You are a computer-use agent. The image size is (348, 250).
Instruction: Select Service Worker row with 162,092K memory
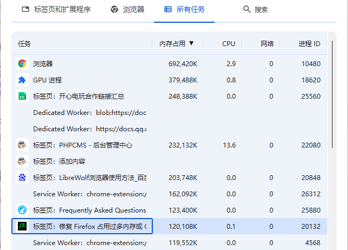coord(169,194)
